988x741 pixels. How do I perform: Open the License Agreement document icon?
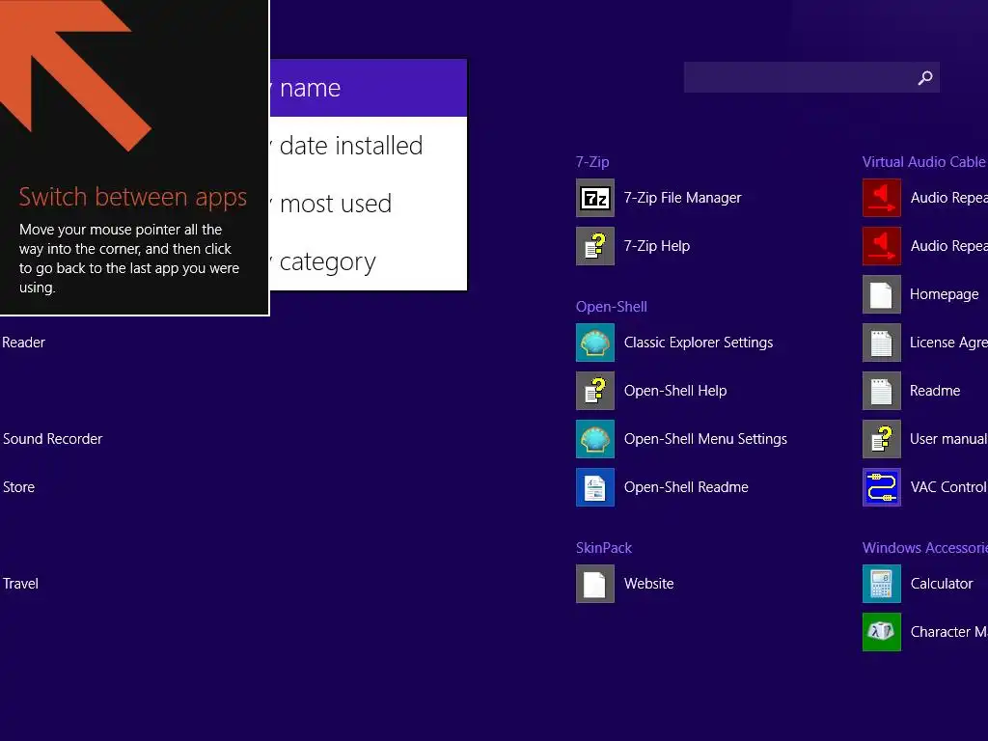click(x=882, y=343)
